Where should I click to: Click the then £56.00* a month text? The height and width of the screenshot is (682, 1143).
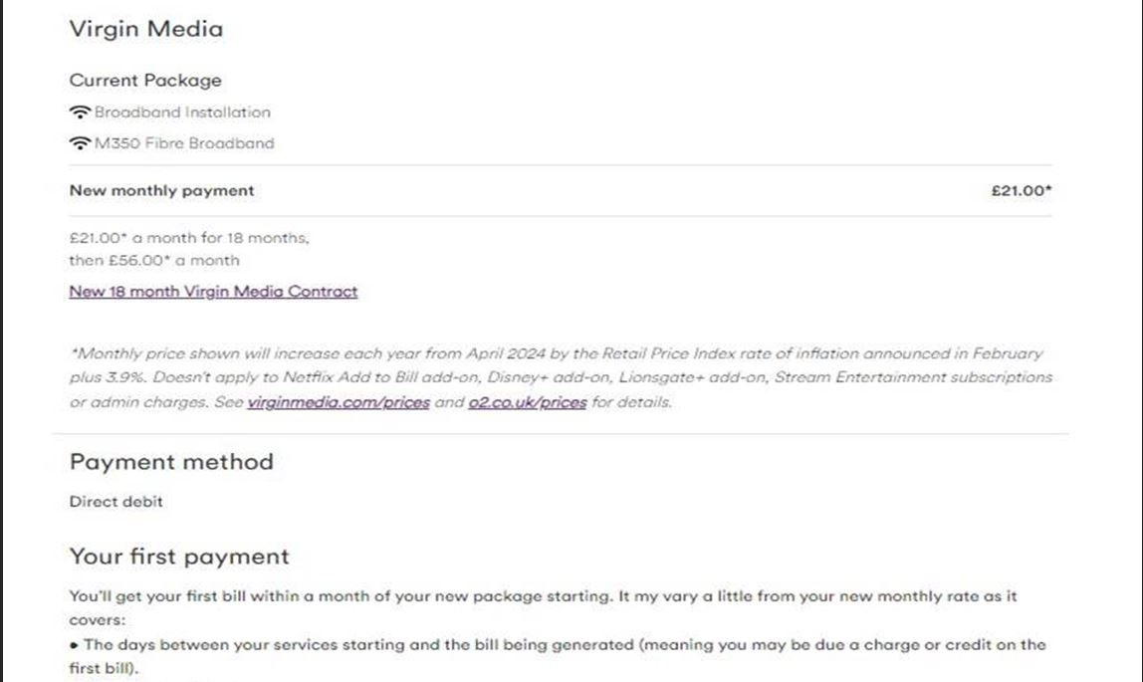click(x=153, y=260)
